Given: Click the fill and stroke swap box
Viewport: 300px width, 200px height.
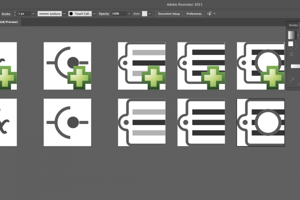Looking at the screenshot, I should [x=291, y=45].
